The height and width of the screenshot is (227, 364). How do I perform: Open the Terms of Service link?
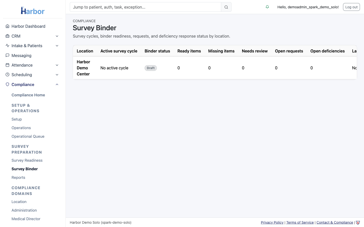point(300,222)
